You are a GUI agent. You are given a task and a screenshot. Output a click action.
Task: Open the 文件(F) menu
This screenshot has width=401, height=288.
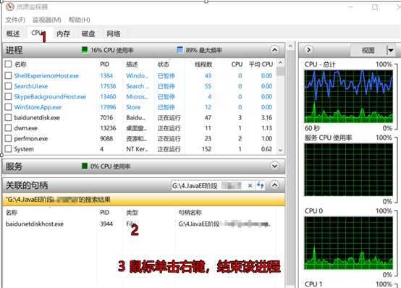[15, 20]
